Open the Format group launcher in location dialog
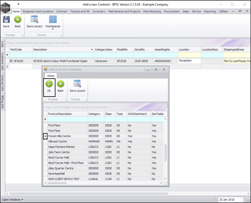The height and width of the screenshot is (203, 251). tap(86, 100)
